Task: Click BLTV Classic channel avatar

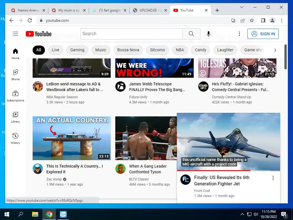Action: (120, 168)
